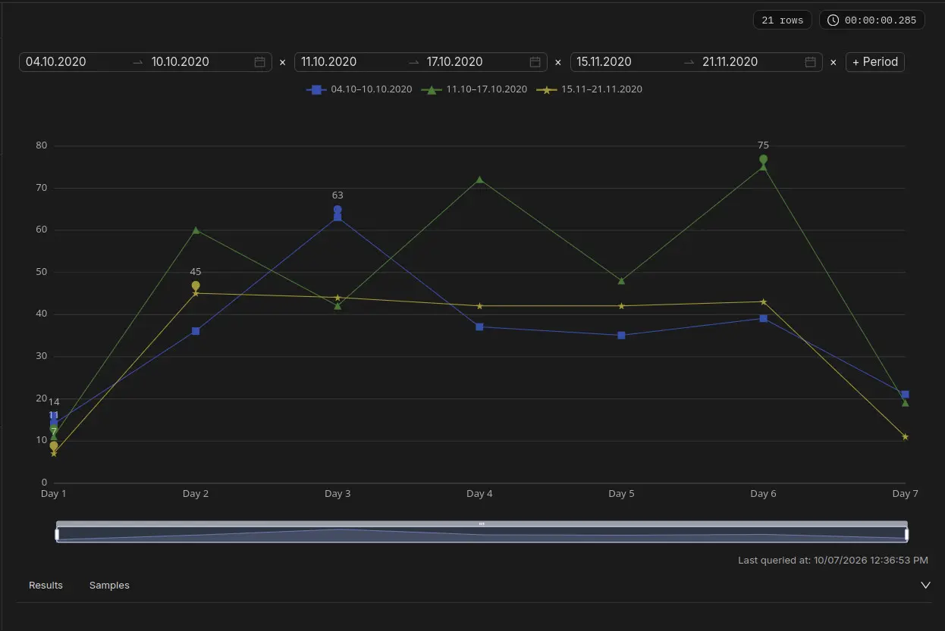Image resolution: width=945 pixels, height=631 pixels.
Task: Click the 00:00:00.285 query duration
Action: click(x=881, y=20)
